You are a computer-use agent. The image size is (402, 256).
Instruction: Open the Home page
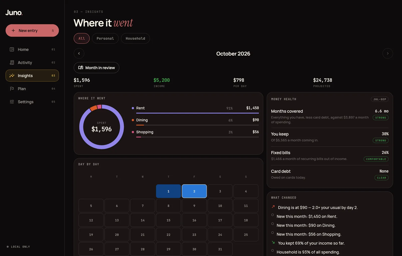pyautogui.click(x=32, y=49)
